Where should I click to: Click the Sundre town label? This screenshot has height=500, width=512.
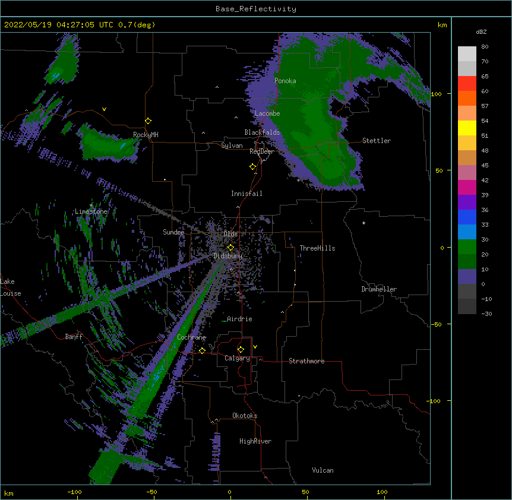173,232
